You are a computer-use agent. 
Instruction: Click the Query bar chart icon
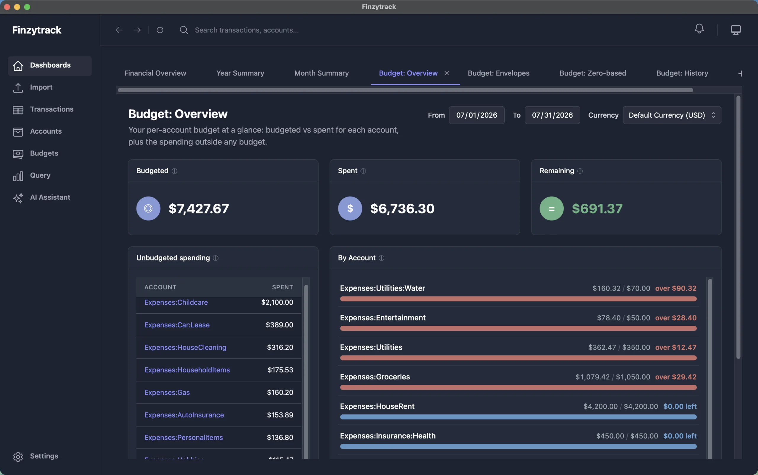point(18,176)
